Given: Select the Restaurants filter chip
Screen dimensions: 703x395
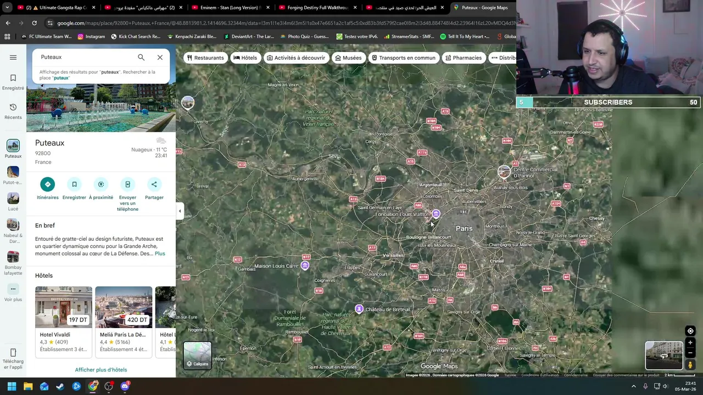Looking at the screenshot, I should [x=206, y=58].
